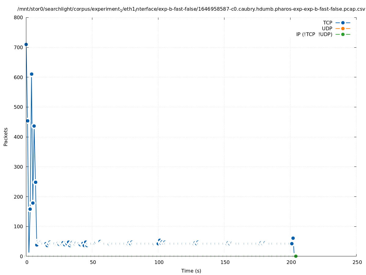Screen dimensions: 366x275
Task: Click the green data point at the trace end
Action: 296,256
